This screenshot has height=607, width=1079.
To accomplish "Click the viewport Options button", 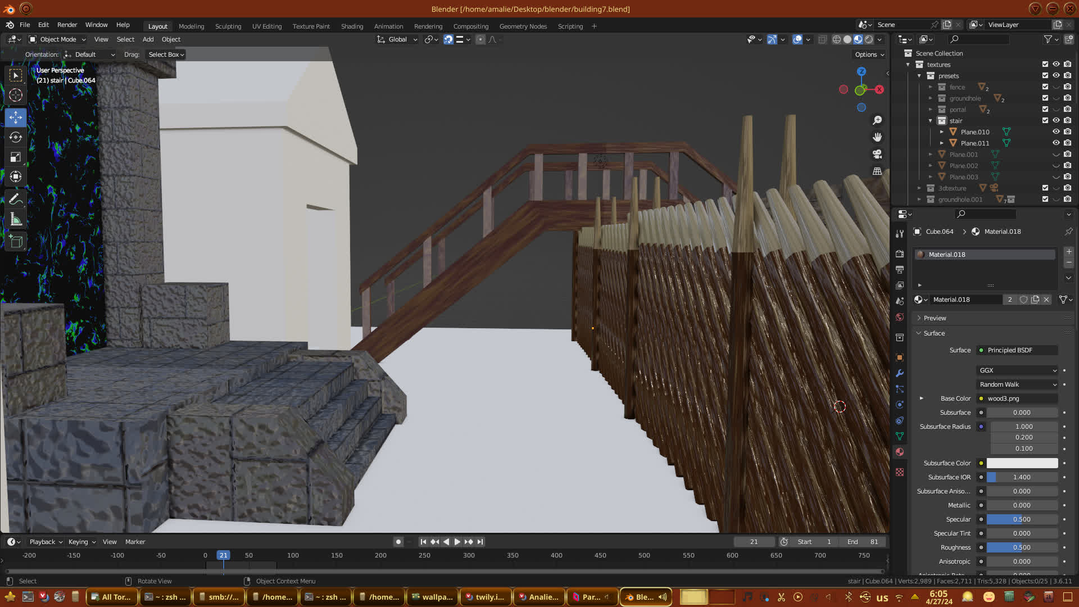I will click(869, 55).
